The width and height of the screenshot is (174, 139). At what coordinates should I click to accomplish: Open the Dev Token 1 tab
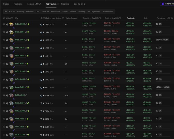click(x=79, y=4)
